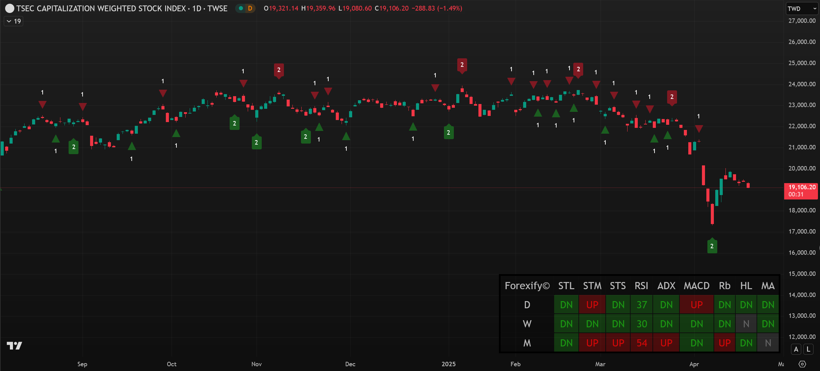820x371 pixels.
Task: Click the red 2 sell marker above January peak
Action: pos(462,65)
